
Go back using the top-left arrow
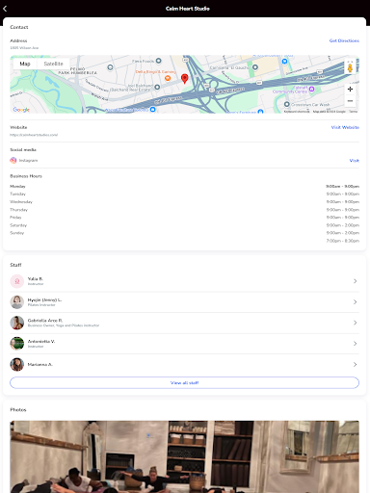pyautogui.click(x=5, y=9)
